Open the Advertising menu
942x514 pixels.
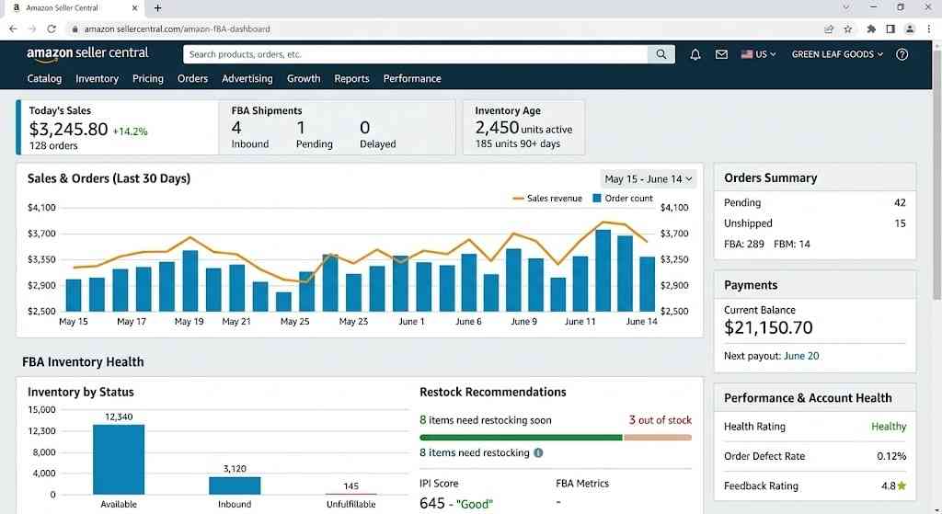coord(247,79)
